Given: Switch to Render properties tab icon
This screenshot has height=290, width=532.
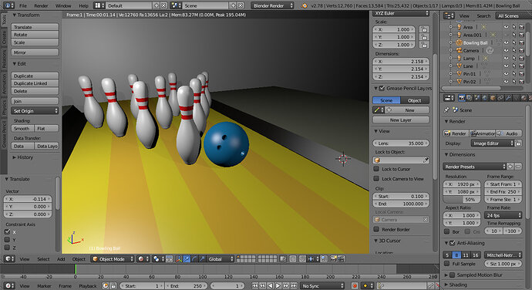Looking at the screenshot, I should (461, 98).
